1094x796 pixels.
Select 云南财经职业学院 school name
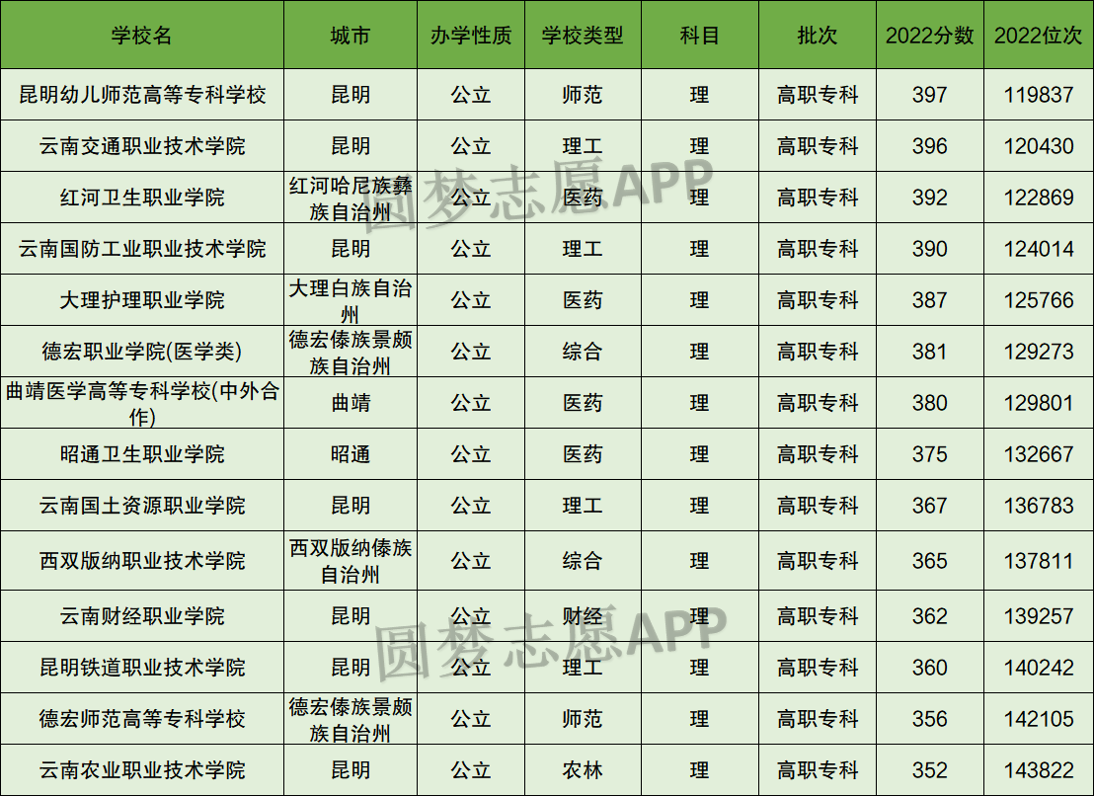[142, 616]
